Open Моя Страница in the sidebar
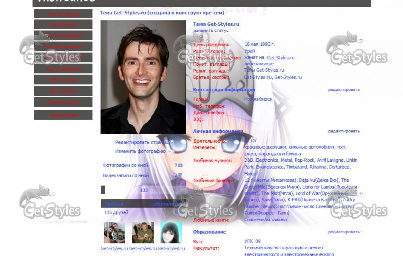Screen dimensions: 403x256 [x=63, y=14]
